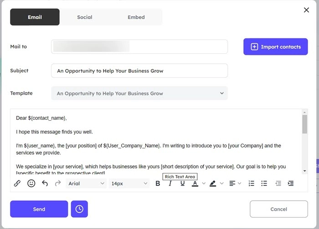Viewport: 319px width, 229px height.
Task: Click the Import contacts button
Action: 276,46
